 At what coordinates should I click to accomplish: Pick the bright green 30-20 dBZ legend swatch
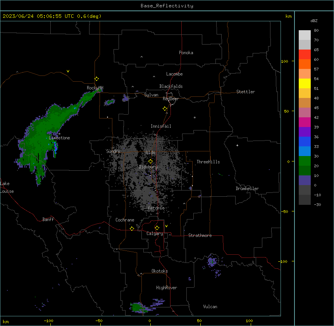click(x=305, y=161)
